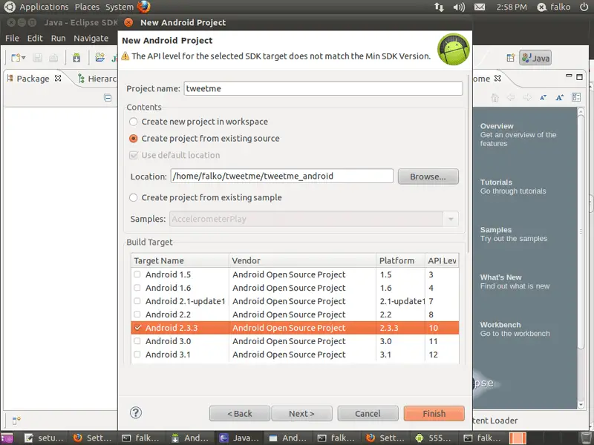Click the Vendor column header
Screen dimensions: 594x445
click(x=302, y=260)
